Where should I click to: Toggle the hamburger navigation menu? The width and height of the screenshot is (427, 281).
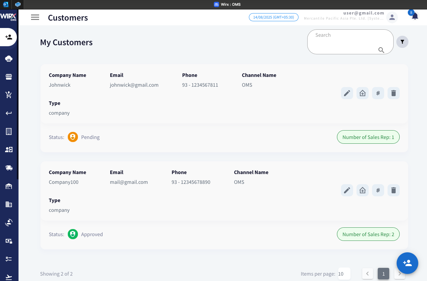tap(35, 18)
